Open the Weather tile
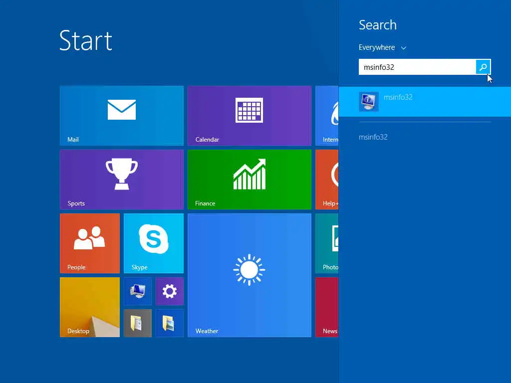Screen dimensions: 511x383 [250, 275]
